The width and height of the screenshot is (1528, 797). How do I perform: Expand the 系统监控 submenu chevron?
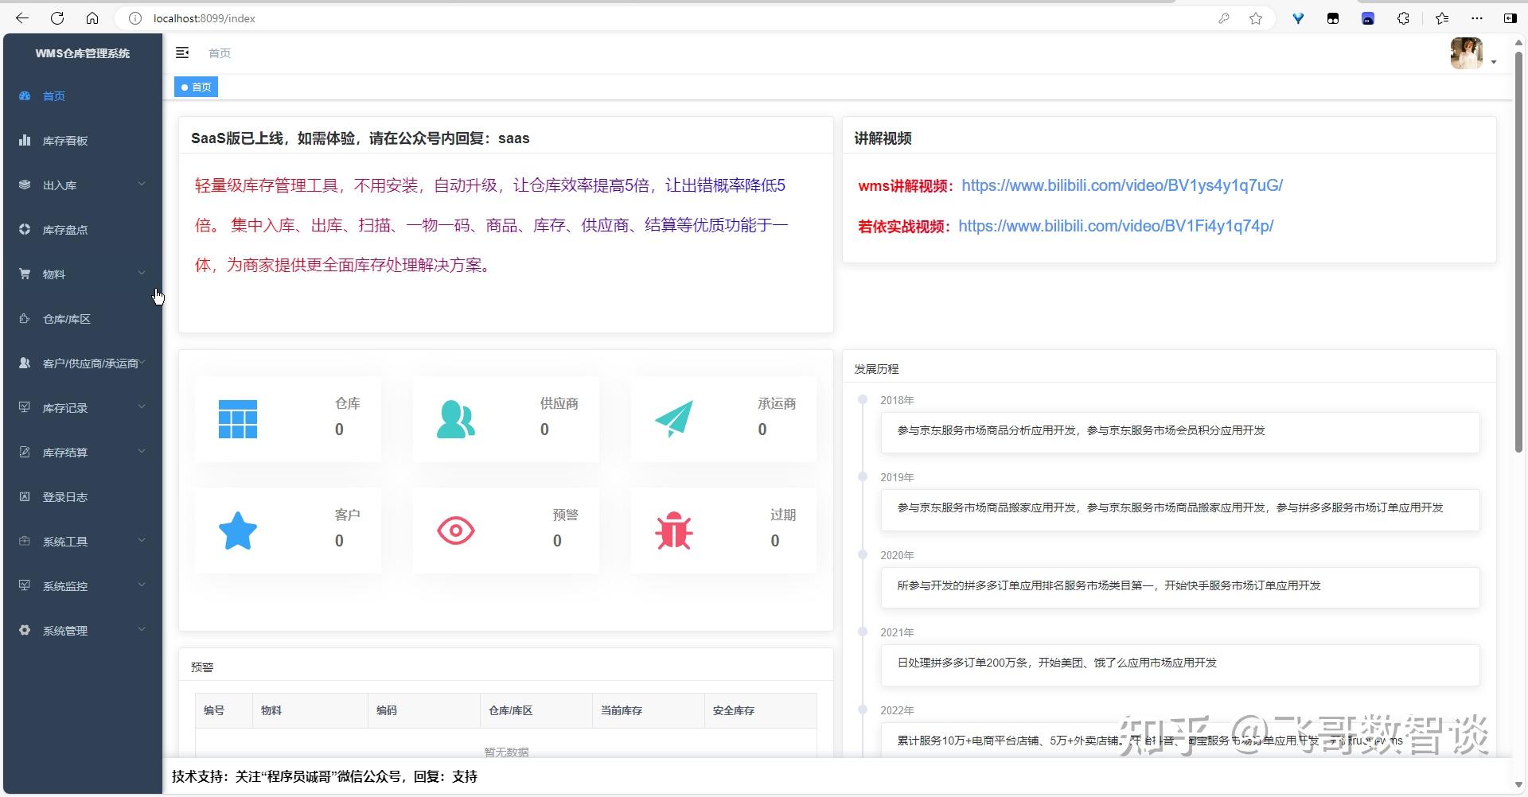[x=142, y=585]
